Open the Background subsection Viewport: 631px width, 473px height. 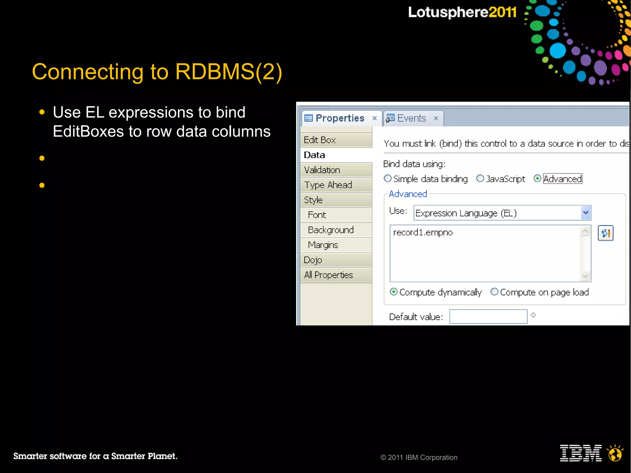point(336,230)
